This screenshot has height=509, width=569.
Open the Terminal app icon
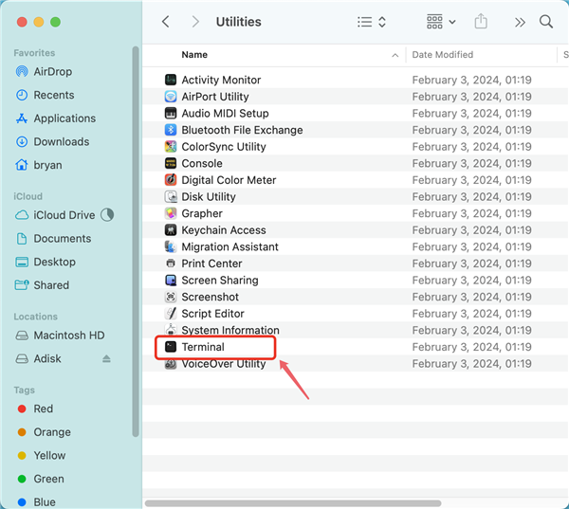pos(171,347)
